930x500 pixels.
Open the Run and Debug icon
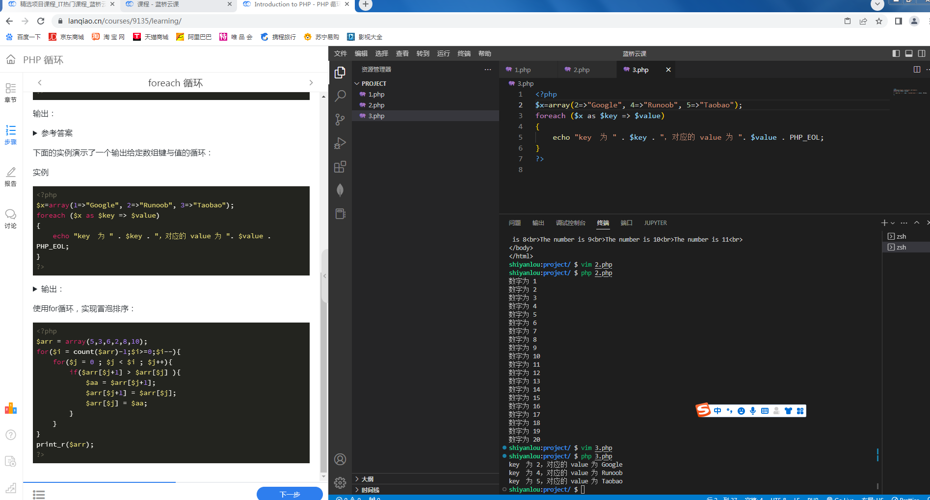(x=340, y=143)
